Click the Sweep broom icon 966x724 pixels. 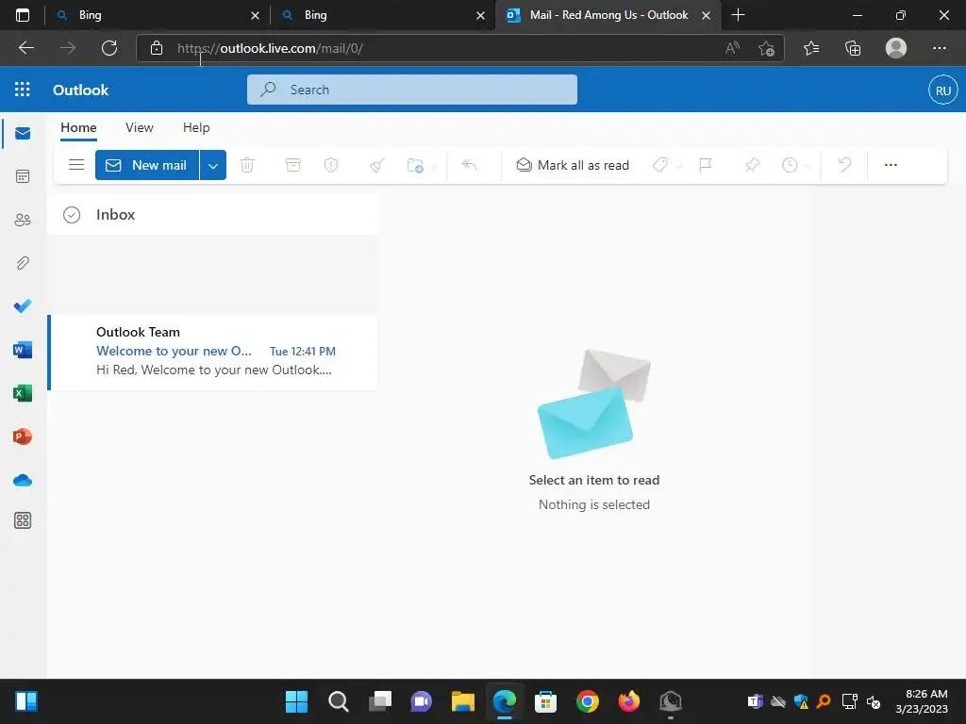[377, 165]
